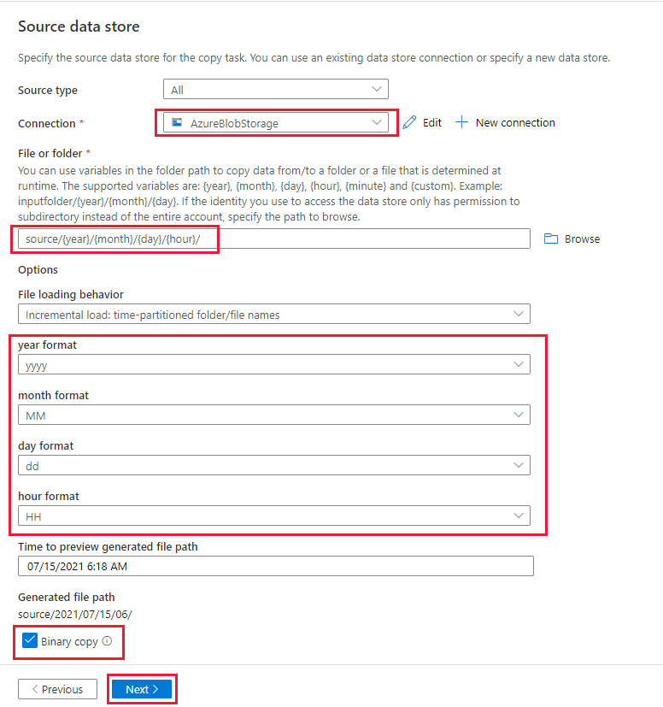Click the plus icon to add a connection
The image size is (663, 707).
pos(462,122)
